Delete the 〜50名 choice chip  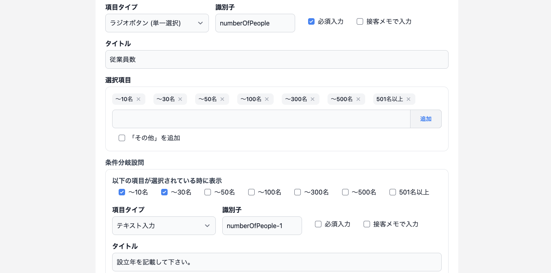click(222, 99)
